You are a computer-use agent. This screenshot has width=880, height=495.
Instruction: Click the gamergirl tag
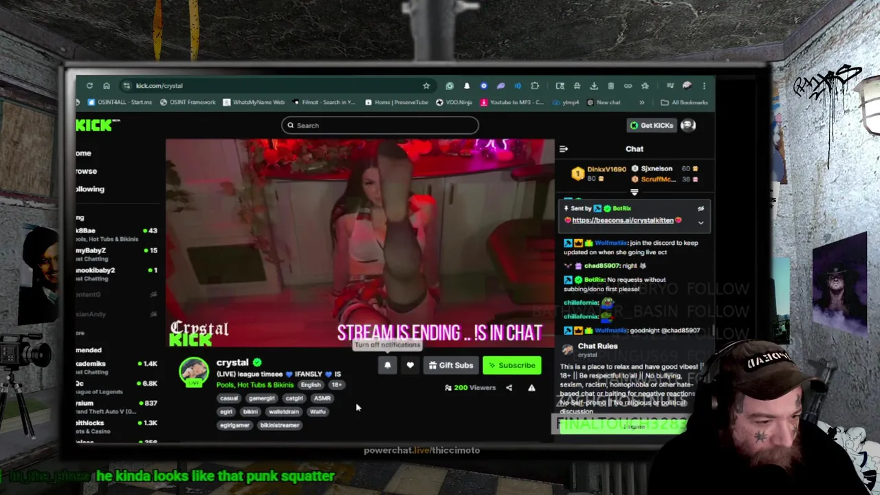click(x=262, y=398)
